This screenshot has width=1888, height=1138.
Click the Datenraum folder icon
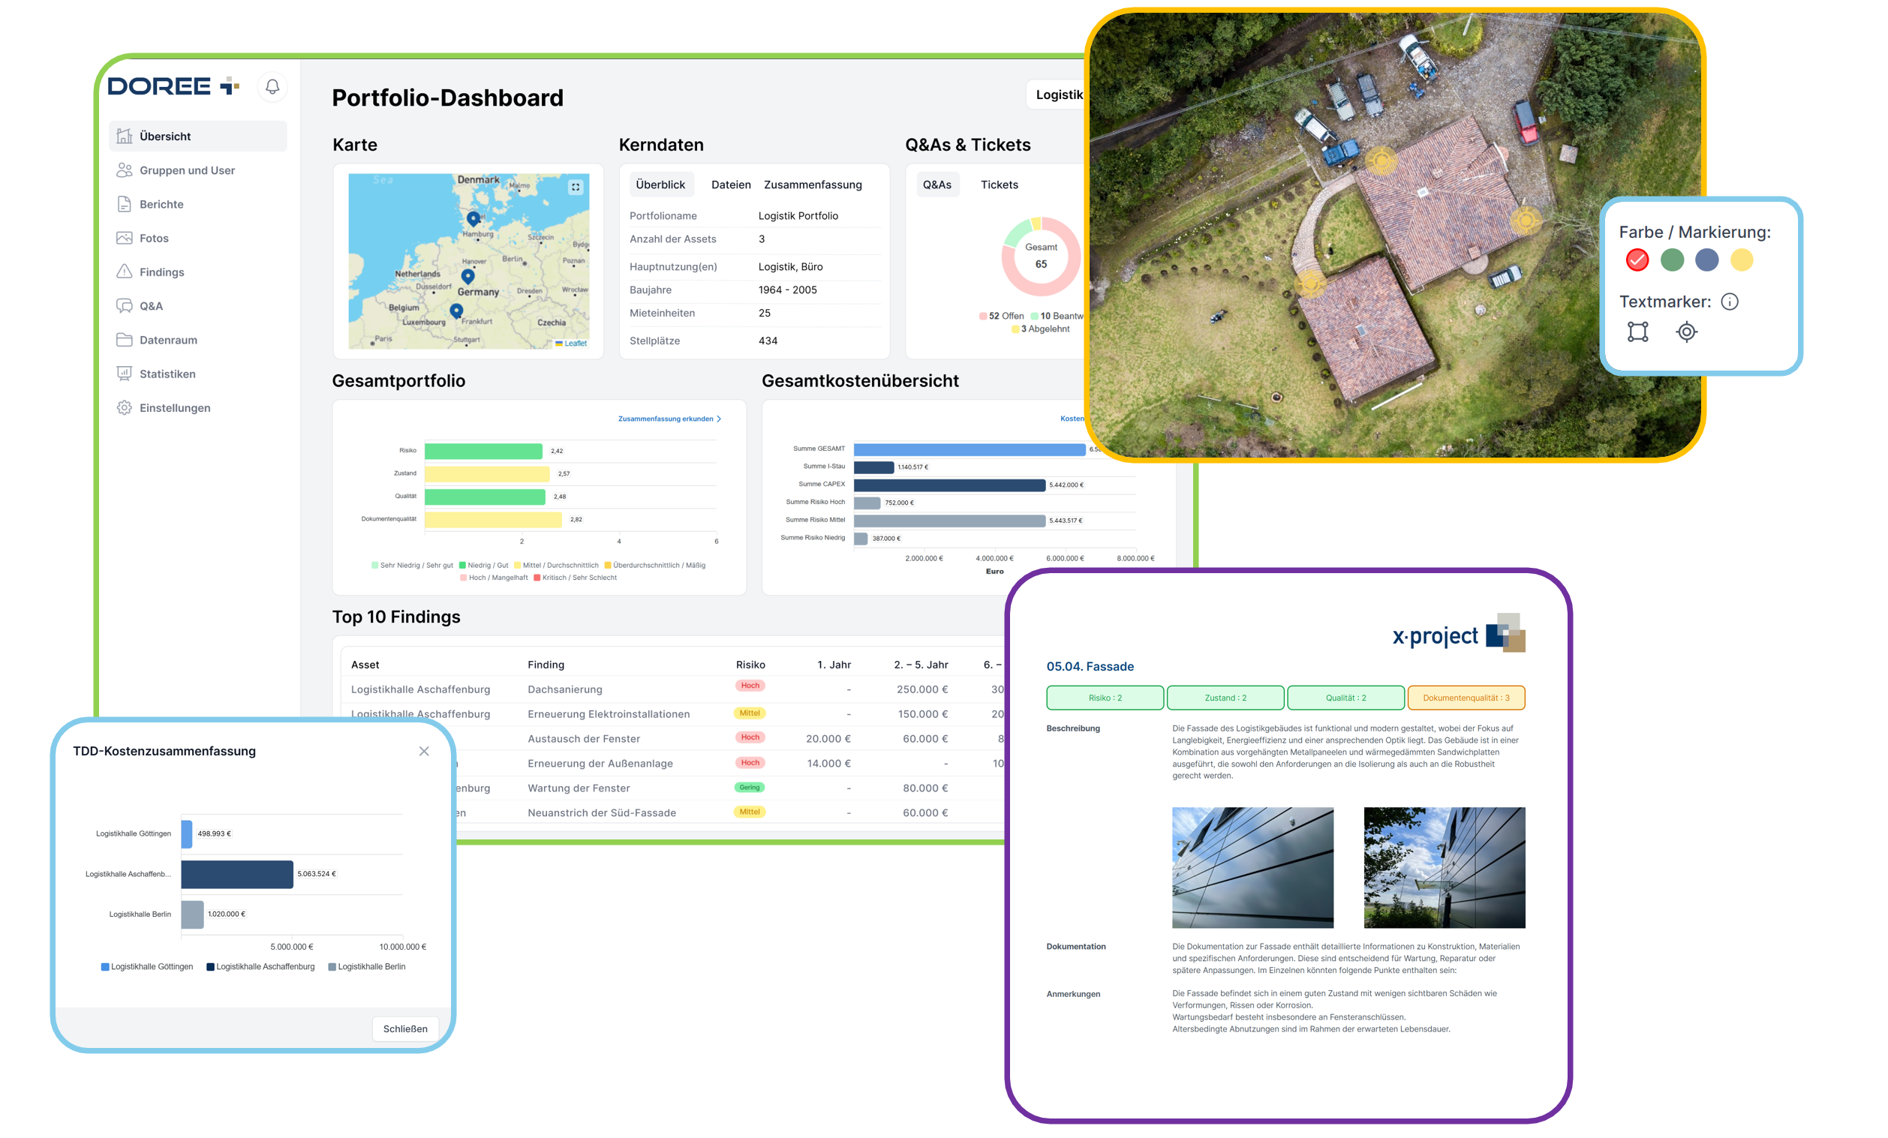click(124, 340)
